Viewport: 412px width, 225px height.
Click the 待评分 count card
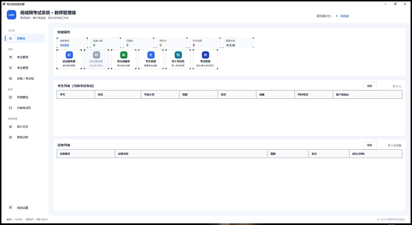172,43
